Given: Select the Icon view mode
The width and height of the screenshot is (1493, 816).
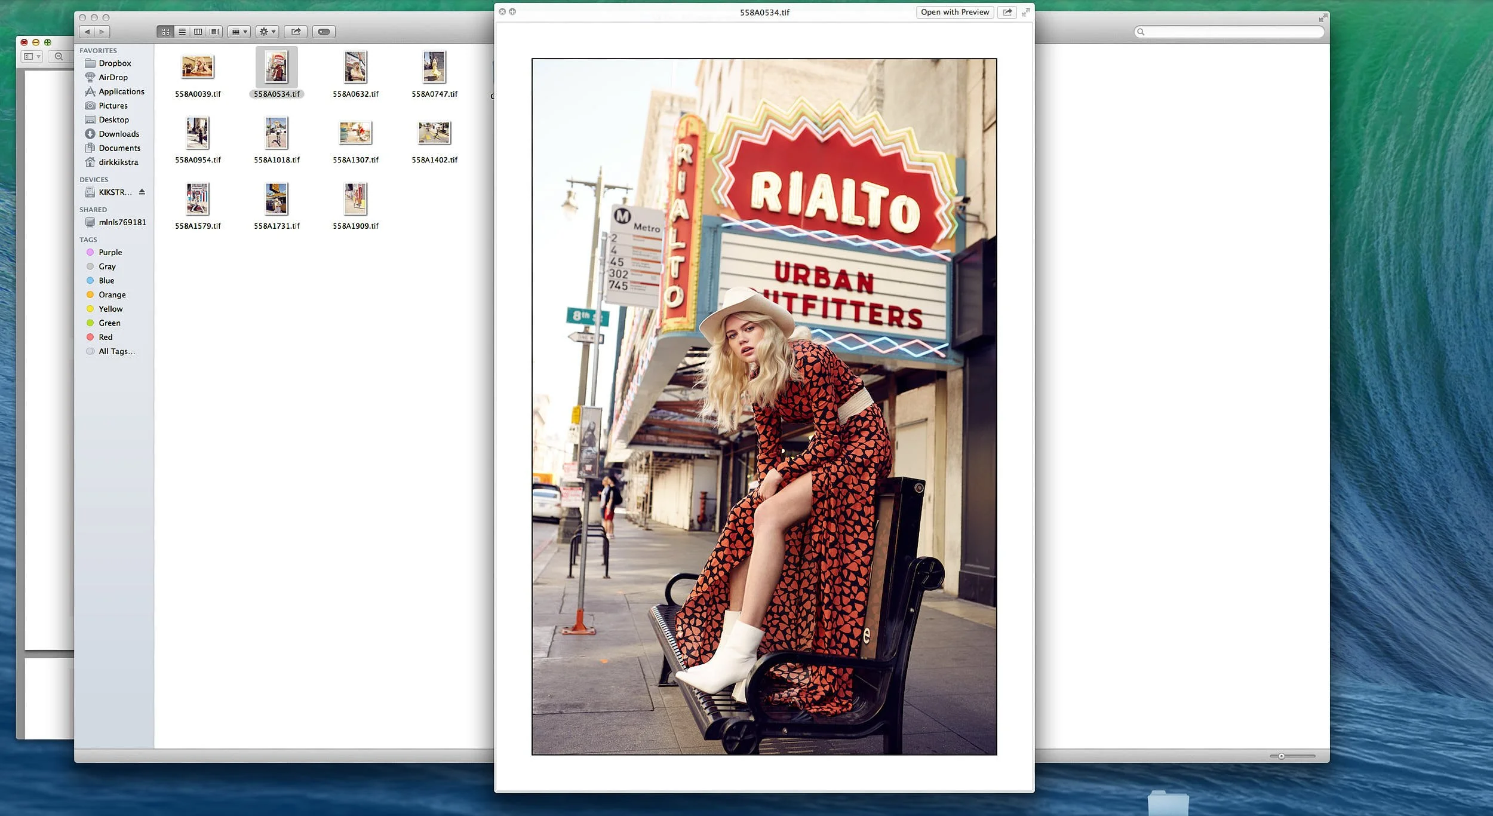Looking at the screenshot, I should pos(166,31).
